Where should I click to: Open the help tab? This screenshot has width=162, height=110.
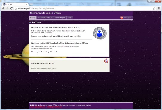point(70,18)
